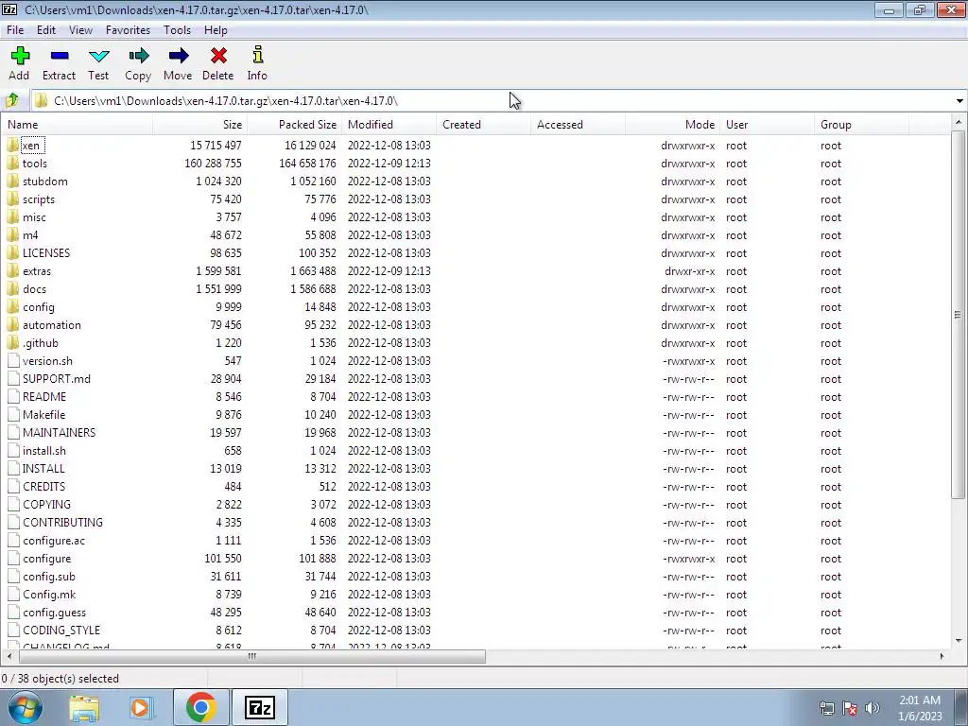Select the docs folder name
The image size is (968, 726).
click(x=34, y=288)
